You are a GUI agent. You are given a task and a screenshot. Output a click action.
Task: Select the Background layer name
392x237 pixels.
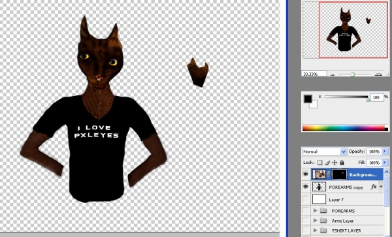[x=363, y=174]
